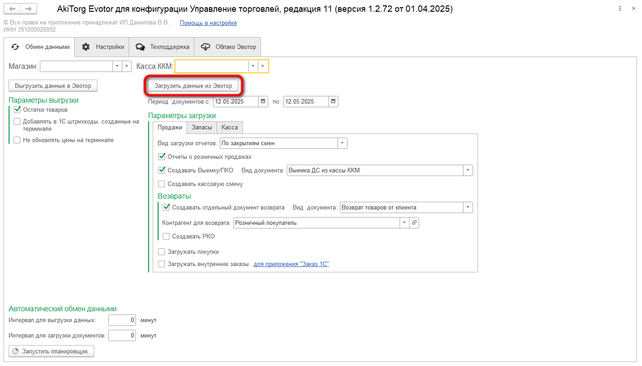Image resolution: width=642 pixels, height=366 pixels.
Task: Check the Загружать покупки option
Action: click(x=162, y=252)
